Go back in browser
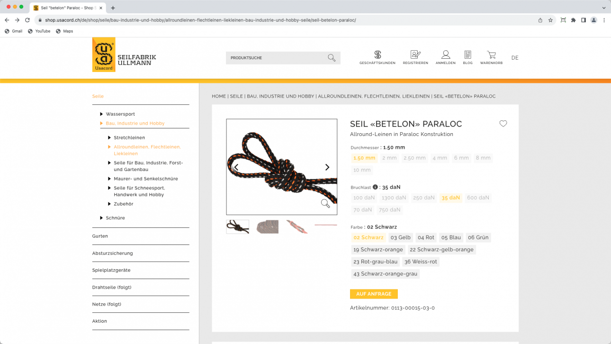 (x=7, y=20)
